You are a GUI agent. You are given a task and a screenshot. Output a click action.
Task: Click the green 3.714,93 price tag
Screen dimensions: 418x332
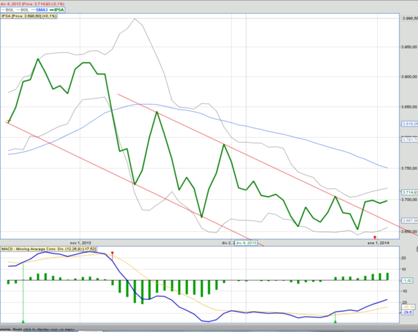click(x=410, y=192)
